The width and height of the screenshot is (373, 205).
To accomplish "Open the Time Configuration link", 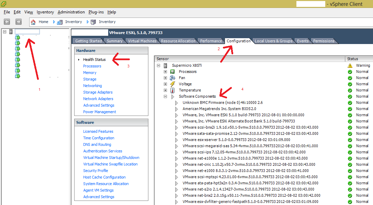I will (x=99, y=138).
